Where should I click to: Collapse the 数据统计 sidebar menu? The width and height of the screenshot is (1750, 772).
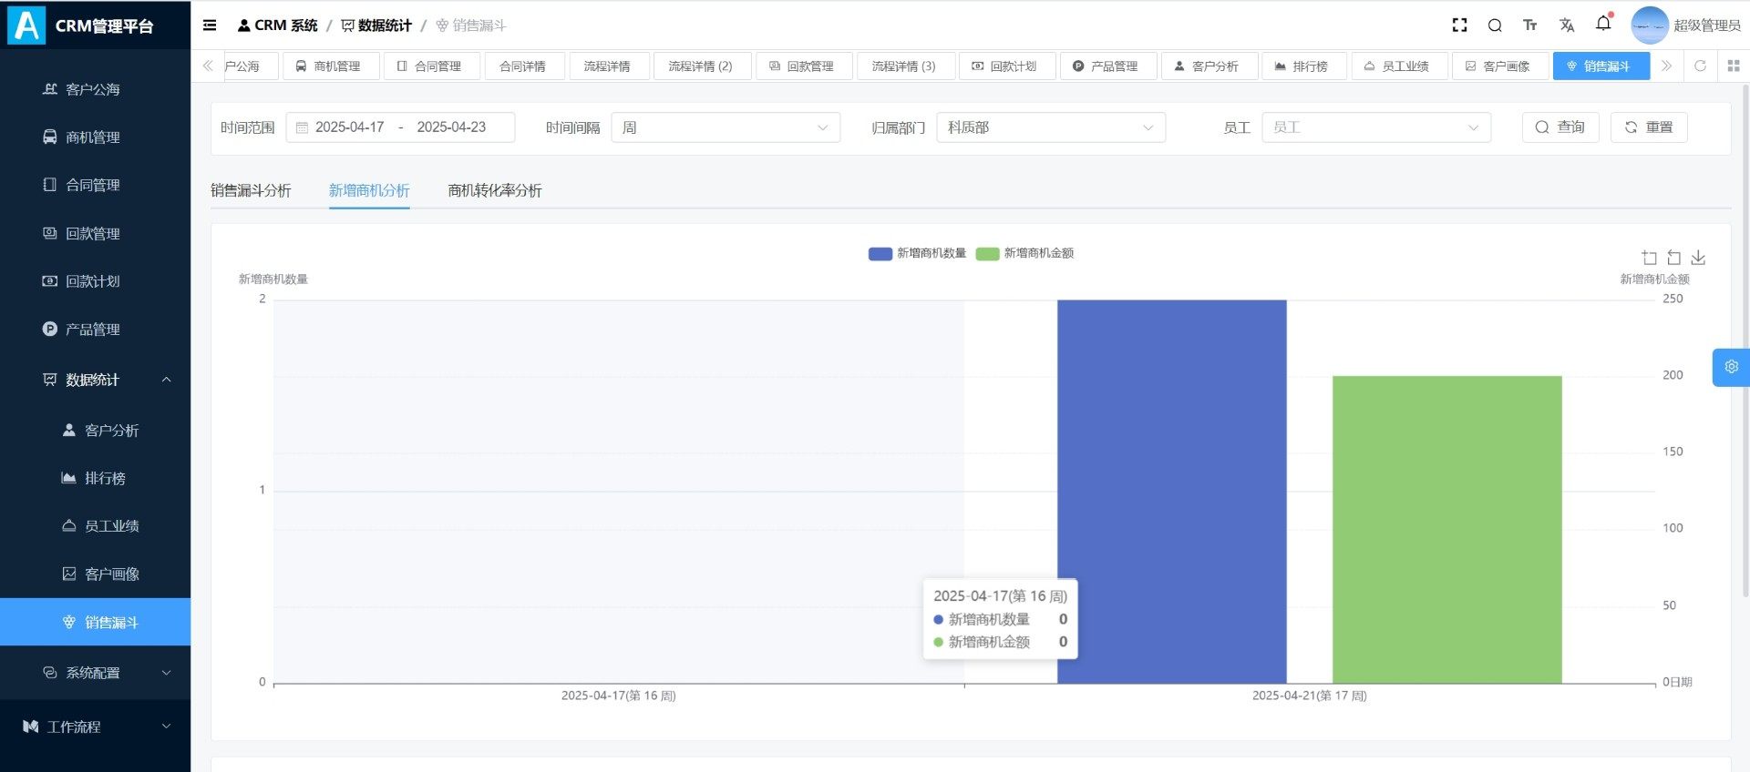pyautogui.click(x=96, y=380)
